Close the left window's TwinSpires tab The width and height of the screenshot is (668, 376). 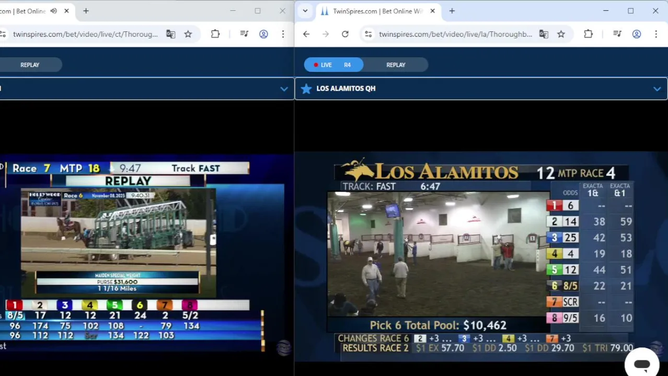66,11
